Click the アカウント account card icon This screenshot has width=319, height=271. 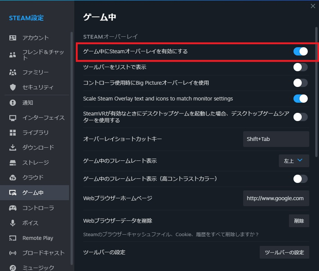coord(13,38)
